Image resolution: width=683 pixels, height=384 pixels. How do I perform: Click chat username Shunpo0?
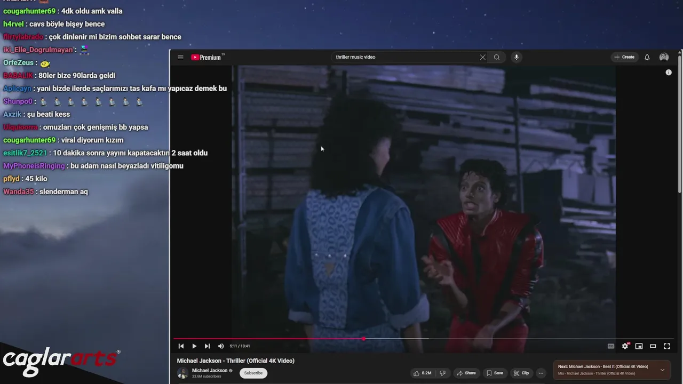pos(18,101)
